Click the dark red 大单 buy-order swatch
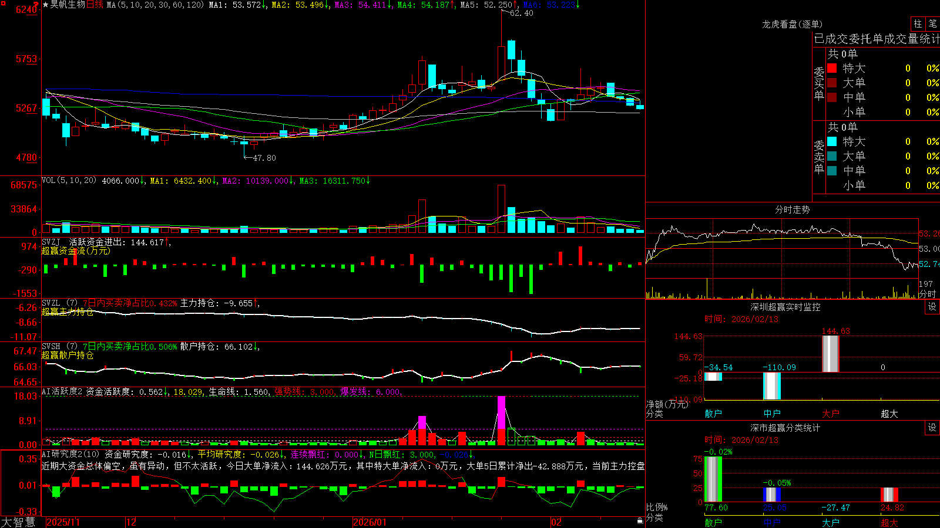The image size is (940, 528). [x=832, y=83]
